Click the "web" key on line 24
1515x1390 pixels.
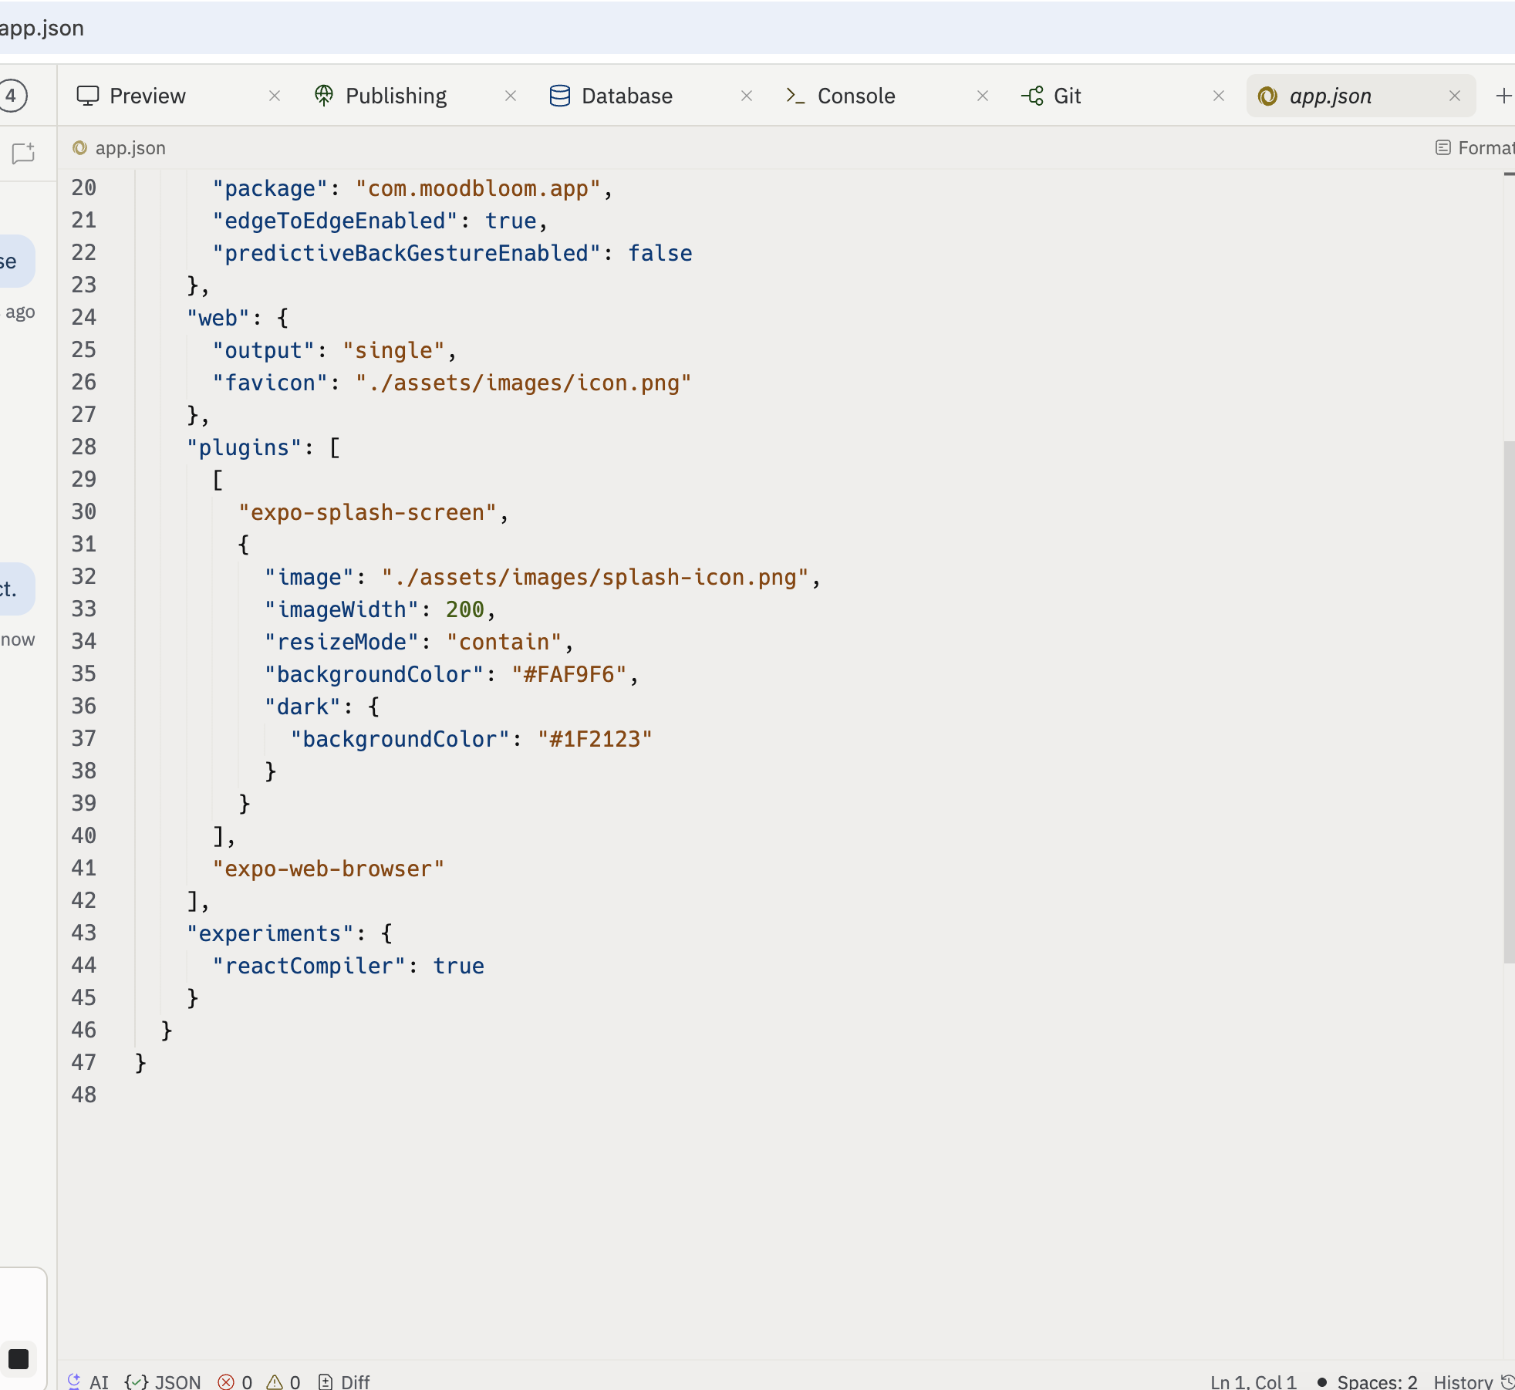(x=218, y=319)
